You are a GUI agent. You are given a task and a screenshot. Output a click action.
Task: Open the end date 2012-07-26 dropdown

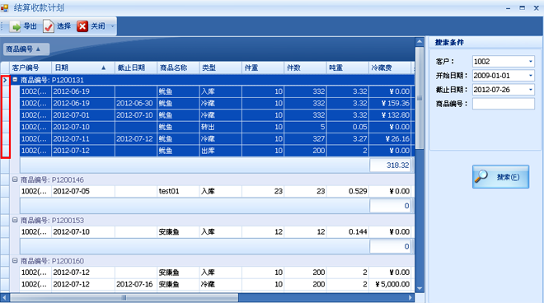click(531, 90)
